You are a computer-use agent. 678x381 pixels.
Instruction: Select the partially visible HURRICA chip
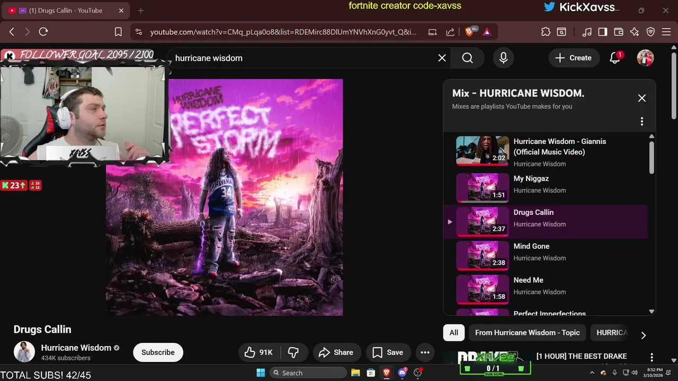611,333
